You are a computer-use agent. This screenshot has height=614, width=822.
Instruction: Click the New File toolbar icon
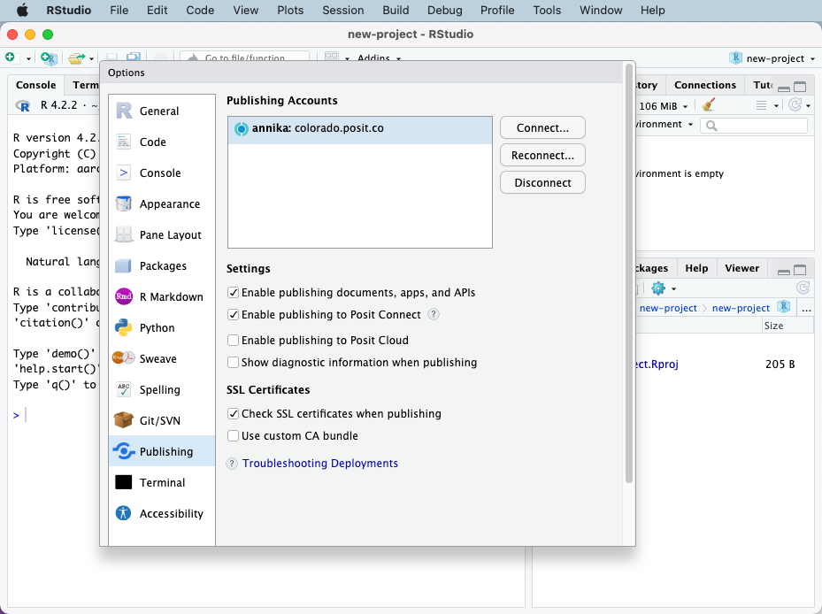tap(11, 58)
